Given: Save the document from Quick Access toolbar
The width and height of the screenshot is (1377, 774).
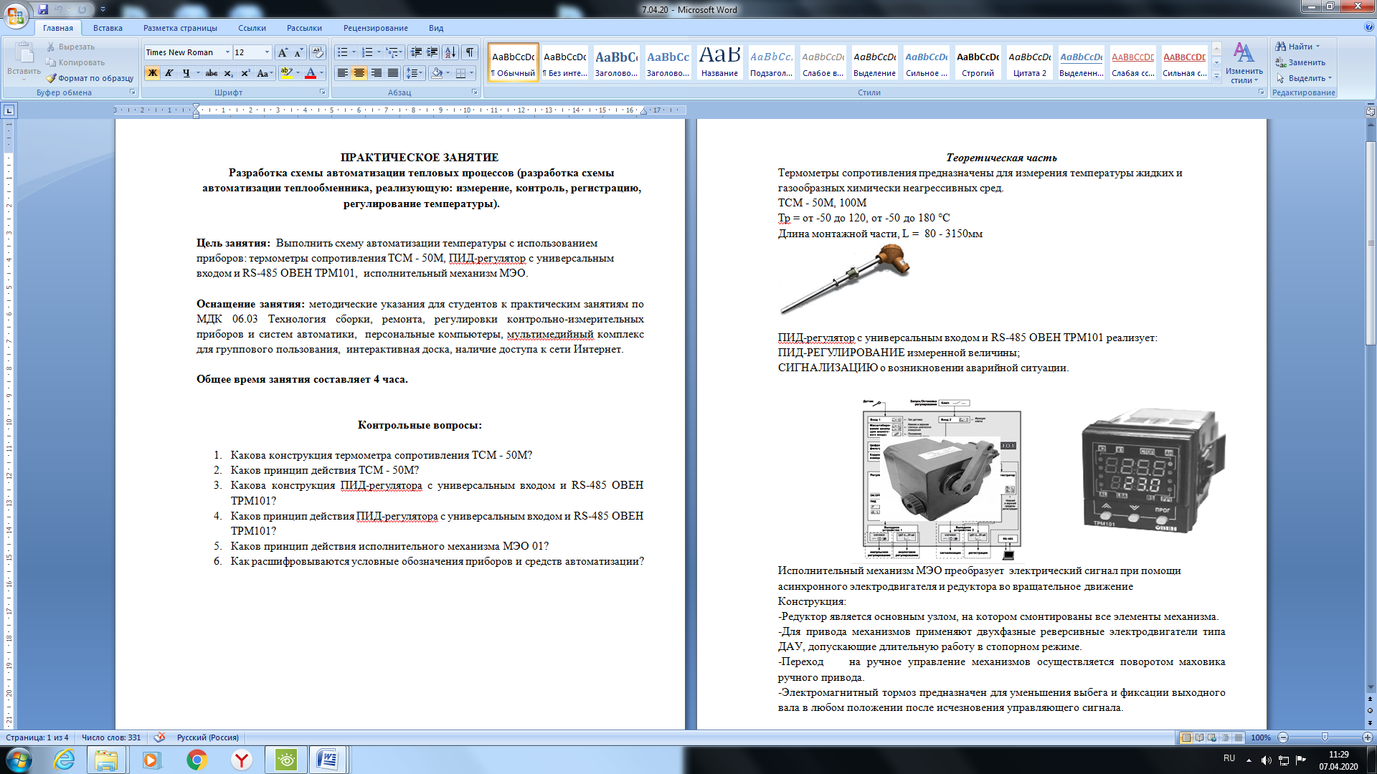Looking at the screenshot, I should pyautogui.click(x=43, y=9).
